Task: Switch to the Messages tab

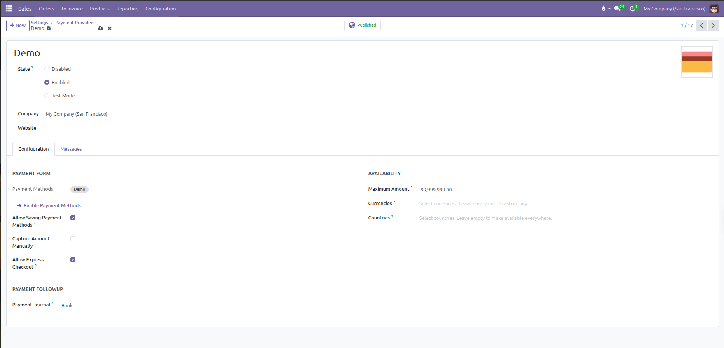Action: pos(71,149)
